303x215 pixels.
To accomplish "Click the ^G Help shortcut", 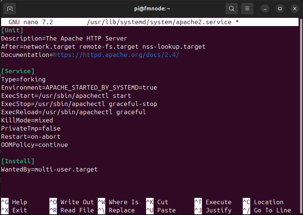I will pos(15,202).
